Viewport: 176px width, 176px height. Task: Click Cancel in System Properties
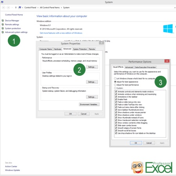[84, 114]
